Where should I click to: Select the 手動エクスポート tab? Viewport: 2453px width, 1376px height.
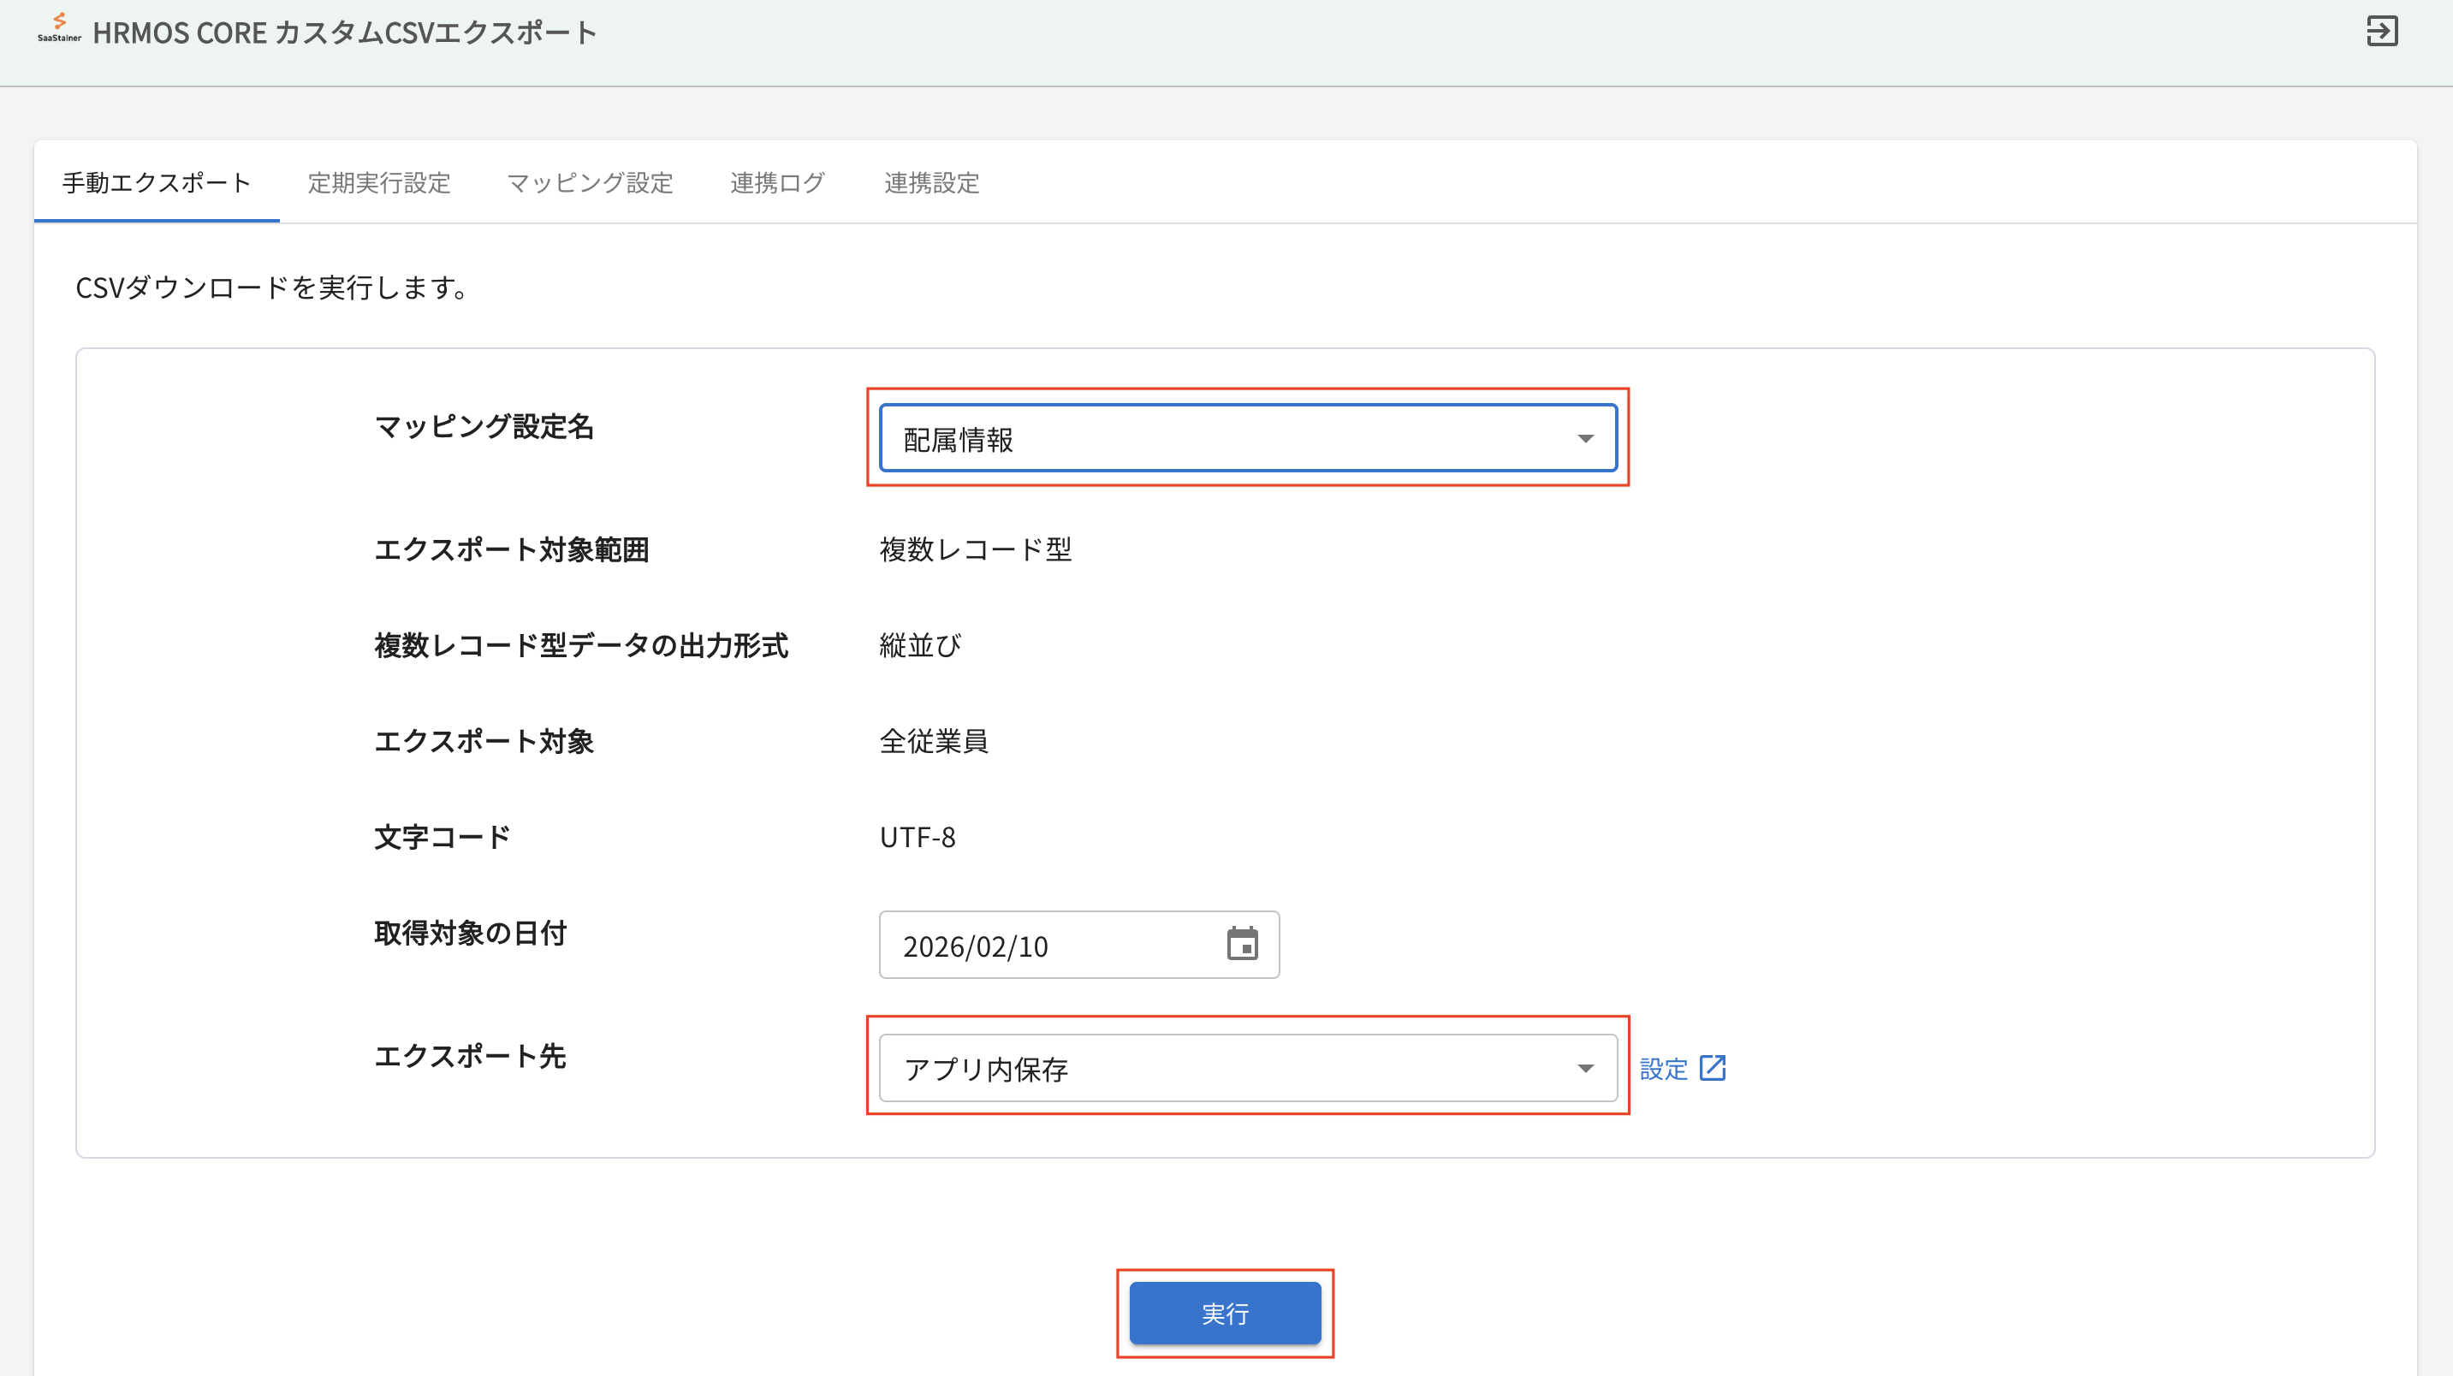tap(156, 183)
